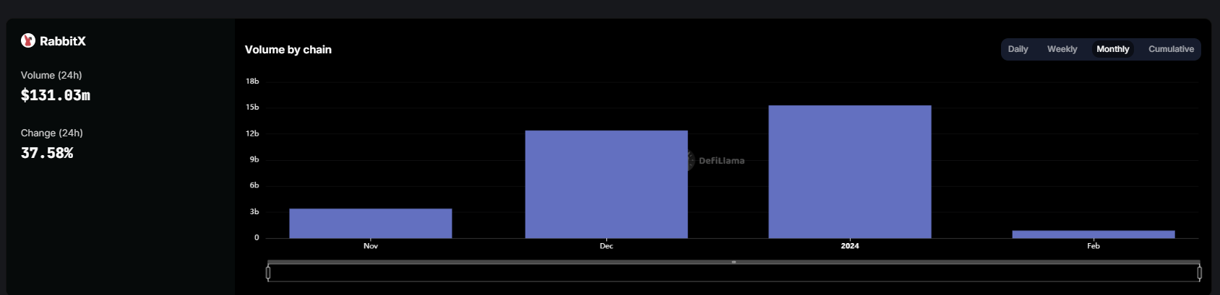This screenshot has height=295, width=1220.
Task: Select the Monthly view tab
Action: click(x=1112, y=49)
